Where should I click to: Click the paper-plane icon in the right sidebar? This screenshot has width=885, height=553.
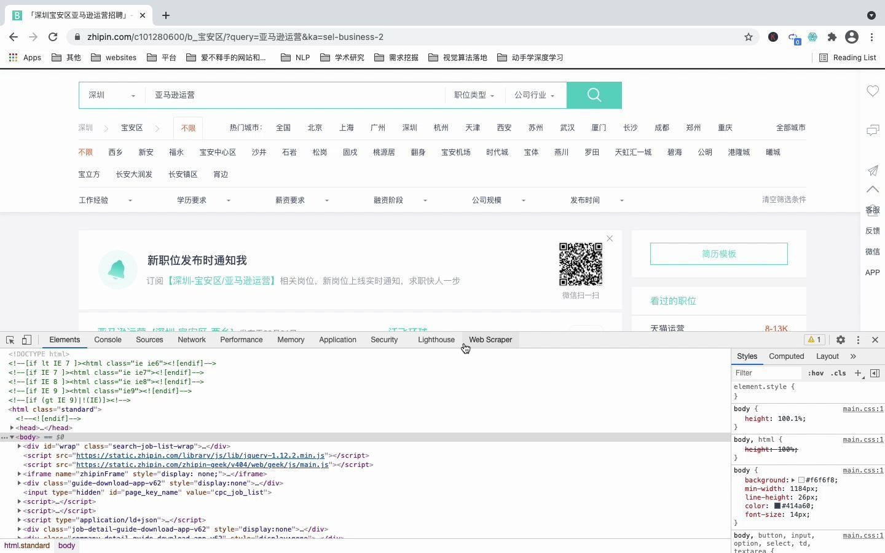coord(873,170)
